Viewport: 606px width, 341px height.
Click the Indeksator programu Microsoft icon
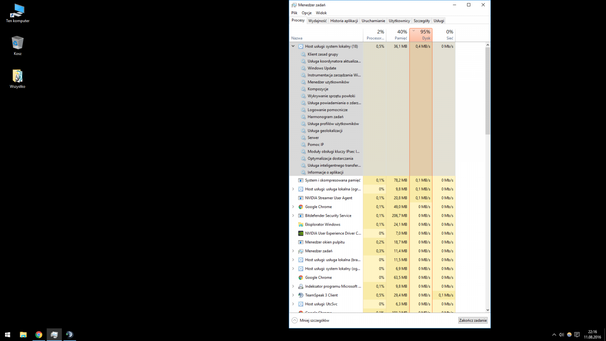point(301,286)
